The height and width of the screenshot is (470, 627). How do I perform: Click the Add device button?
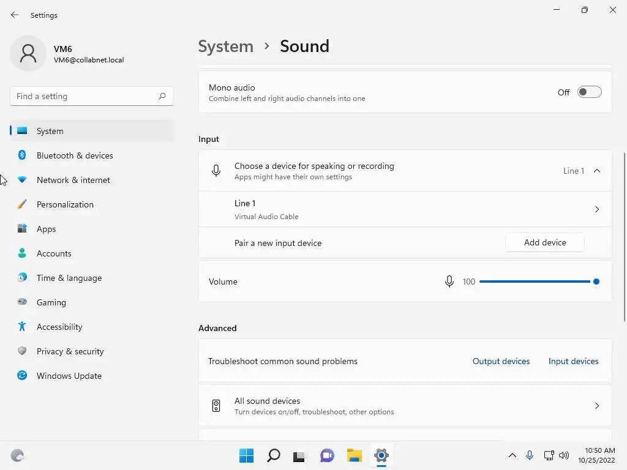tap(544, 242)
